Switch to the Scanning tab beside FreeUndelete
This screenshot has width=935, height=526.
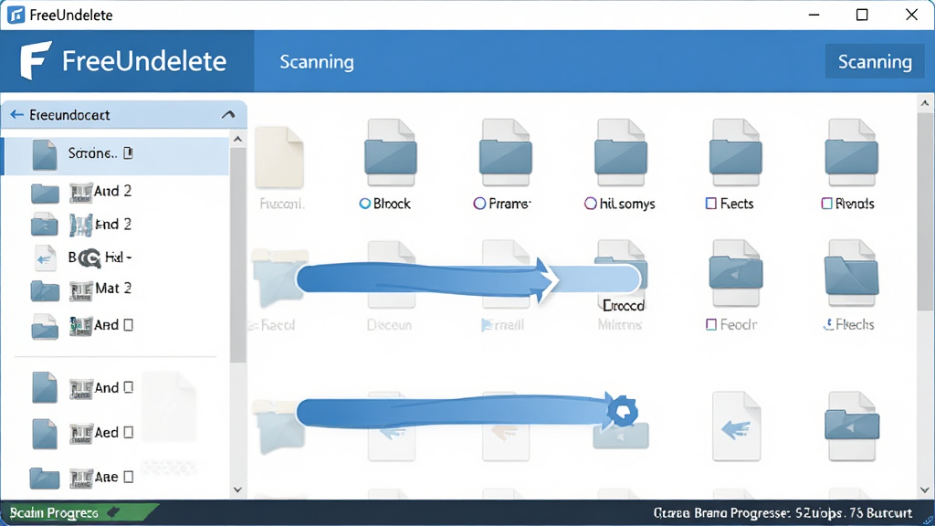(x=317, y=62)
